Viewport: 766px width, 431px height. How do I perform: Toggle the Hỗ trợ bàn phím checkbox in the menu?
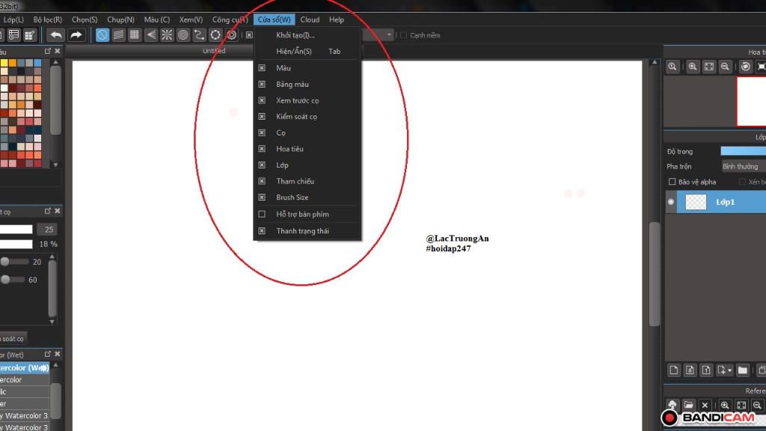262,214
